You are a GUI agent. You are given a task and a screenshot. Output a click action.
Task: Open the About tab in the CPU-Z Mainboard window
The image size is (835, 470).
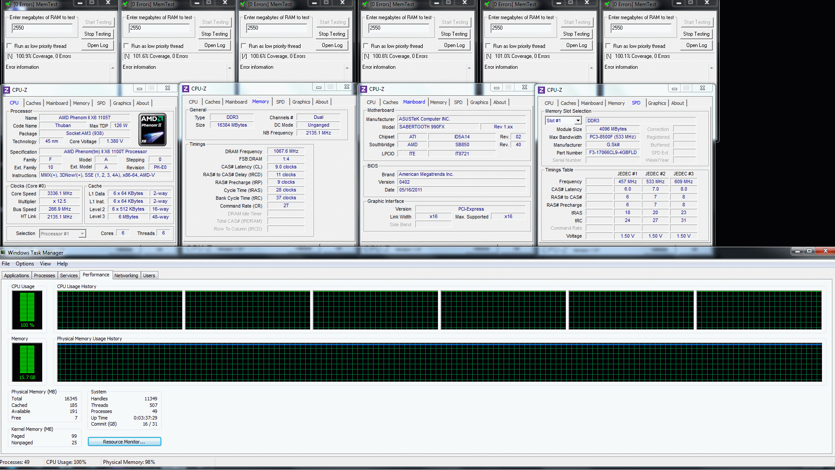pos(499,102)
